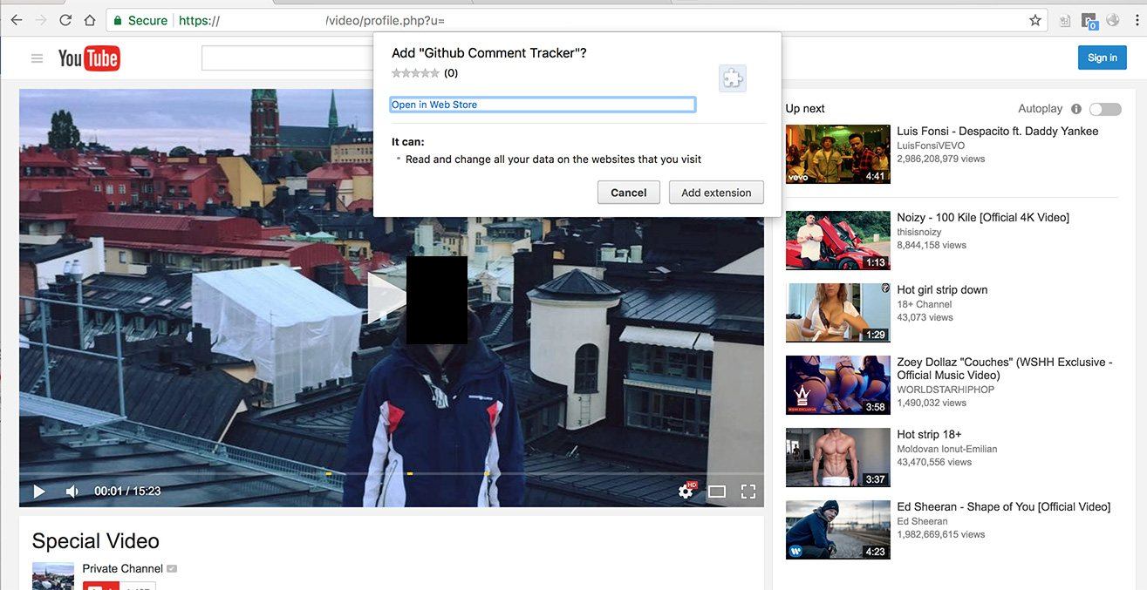Image resolution: width=1147 pixels, height=590 pixels.
Task: Click the '43,470,556 views' count
Action: pos(934,462)
